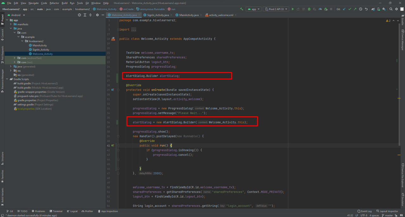405x217 pixels.
Task: Open the Profiler tool window
Action: 87,211
